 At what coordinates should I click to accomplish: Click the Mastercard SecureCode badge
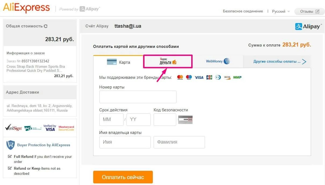click(66, 128)
